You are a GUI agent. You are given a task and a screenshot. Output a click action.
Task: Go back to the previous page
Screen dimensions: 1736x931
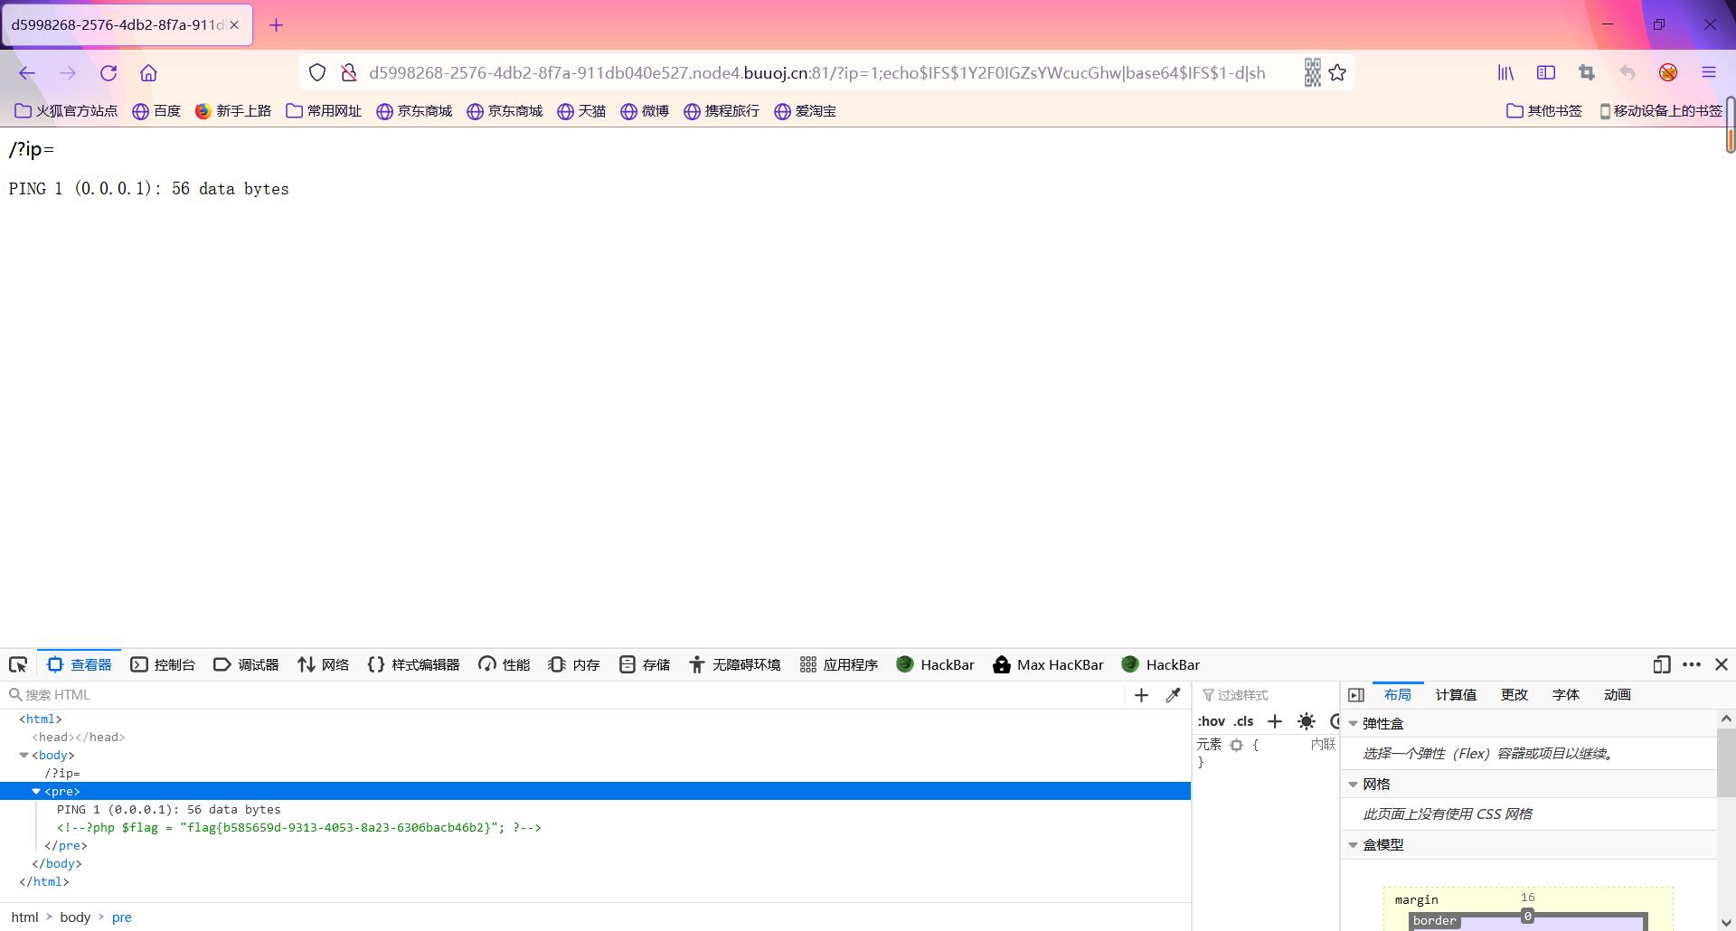pos(27,73)
